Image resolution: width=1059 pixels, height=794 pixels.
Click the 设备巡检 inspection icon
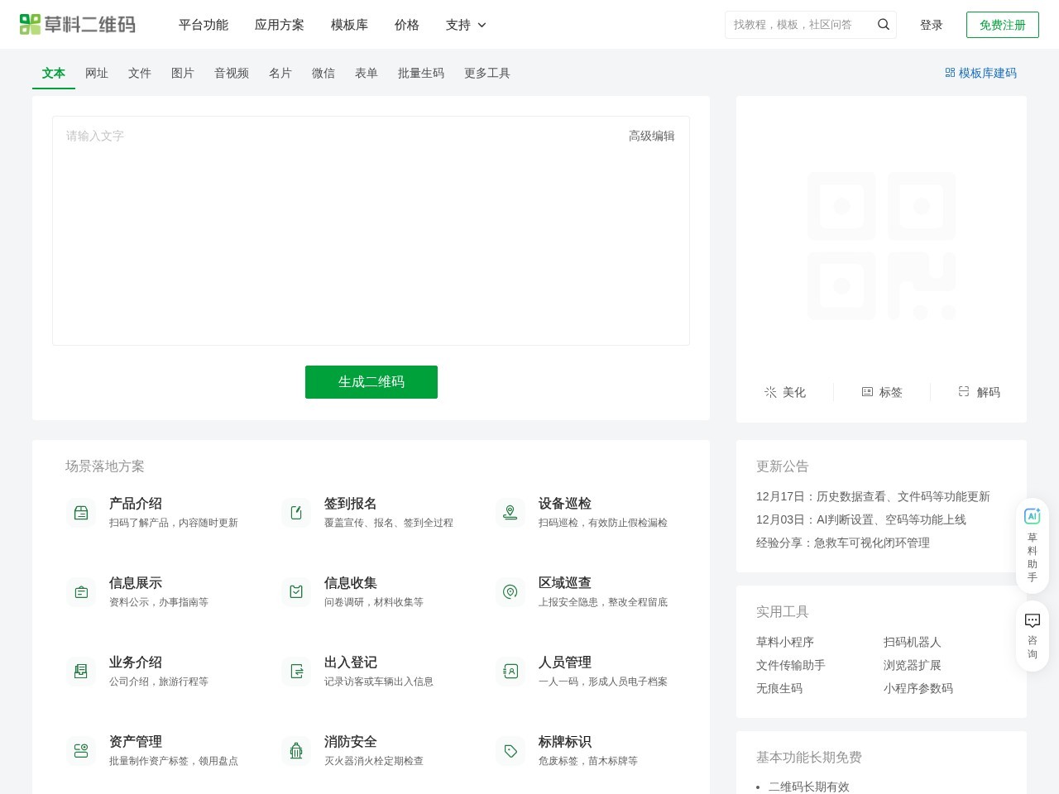pos(510,512)
